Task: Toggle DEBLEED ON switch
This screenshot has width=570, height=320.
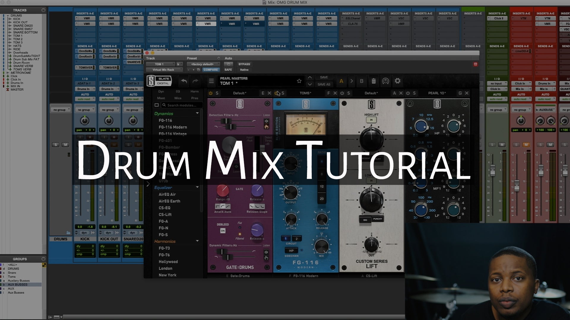Action: 223,231
